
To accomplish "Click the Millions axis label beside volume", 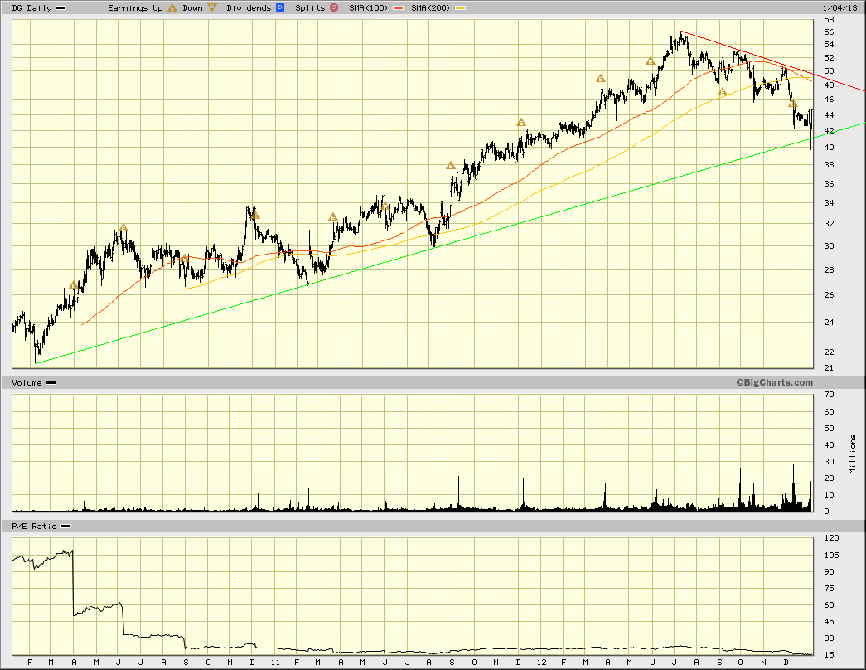I will [853, 454].
